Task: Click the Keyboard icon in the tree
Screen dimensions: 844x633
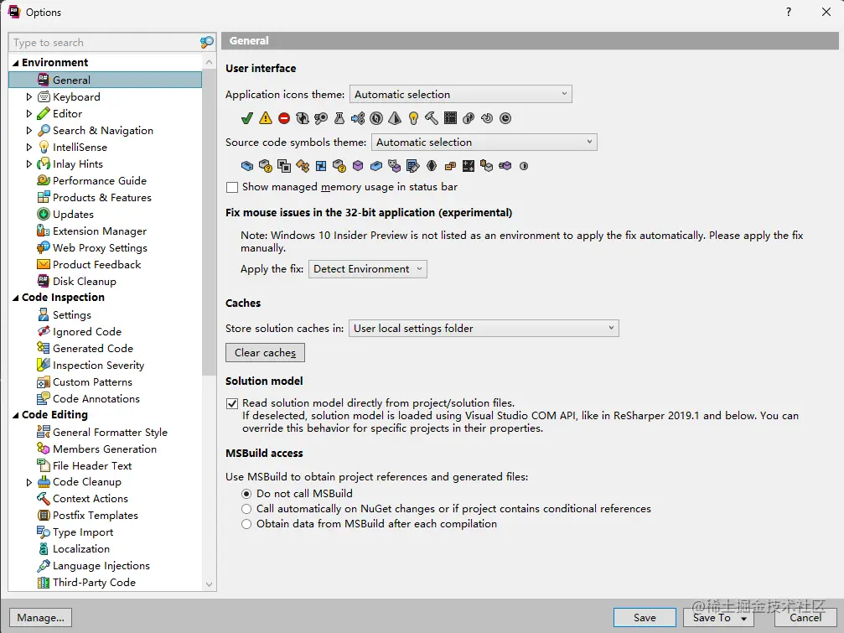Action: [x=44, y=97]
